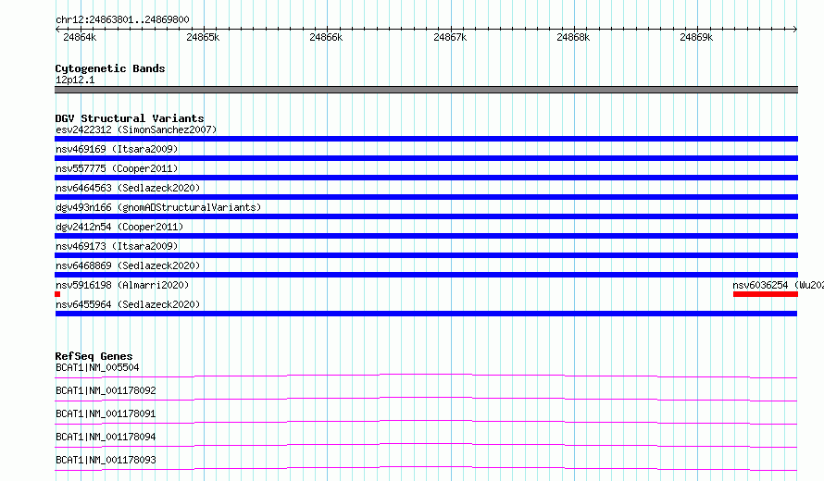The width and height of the screenshot is (824, 481).
Task: Click the 24864k ruler tick label
Action: pos(80,37)
